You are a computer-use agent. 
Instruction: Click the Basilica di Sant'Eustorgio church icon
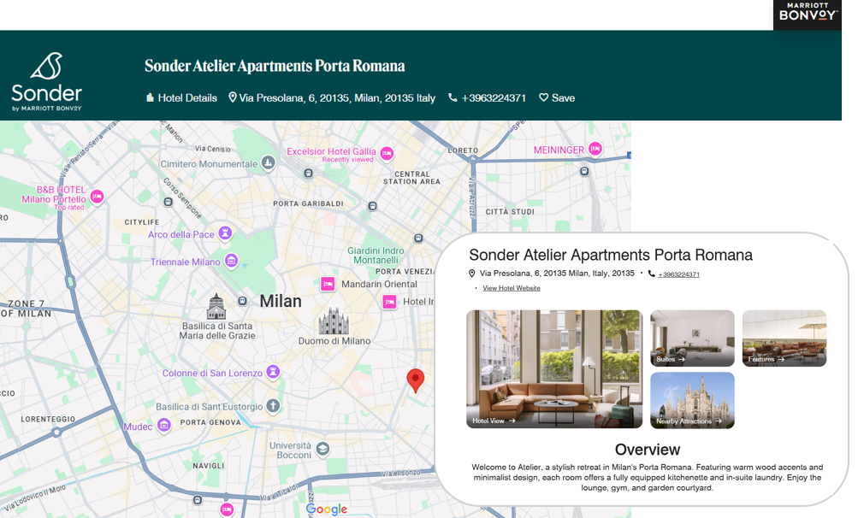click(273, 406)
